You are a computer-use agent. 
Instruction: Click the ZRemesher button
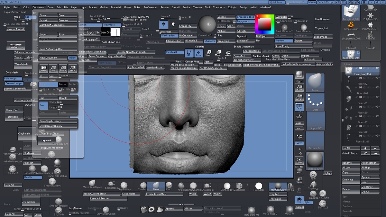31,202
